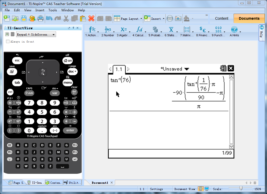This screenshot has height=194, width=267.
Task: Click the touchpad center click area
Action: pyautogui.click(x=43, y=72)
